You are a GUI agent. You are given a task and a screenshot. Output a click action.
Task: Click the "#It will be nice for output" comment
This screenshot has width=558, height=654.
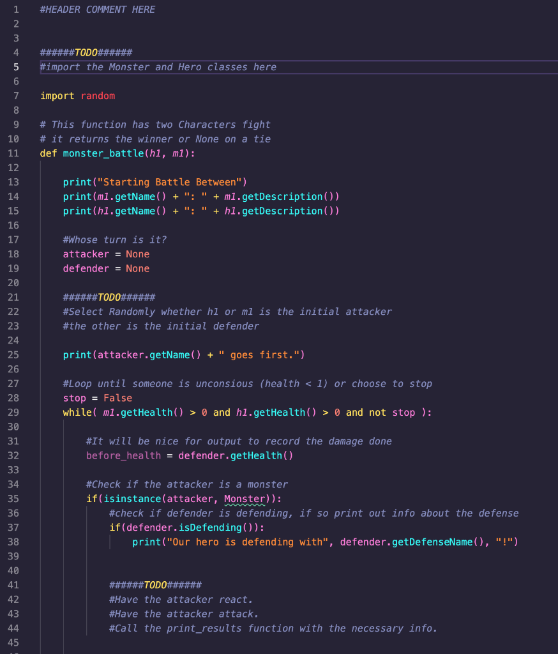(239, 441)
